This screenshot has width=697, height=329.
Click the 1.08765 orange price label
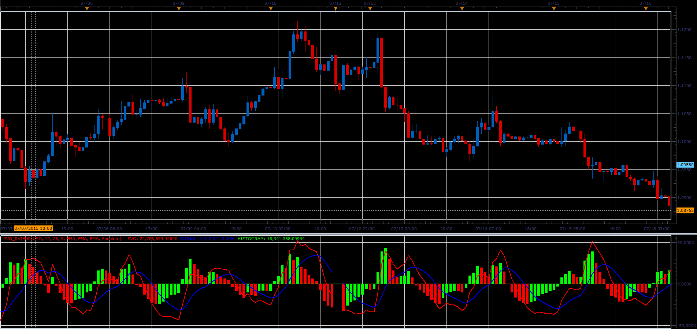tap(685, 210)
